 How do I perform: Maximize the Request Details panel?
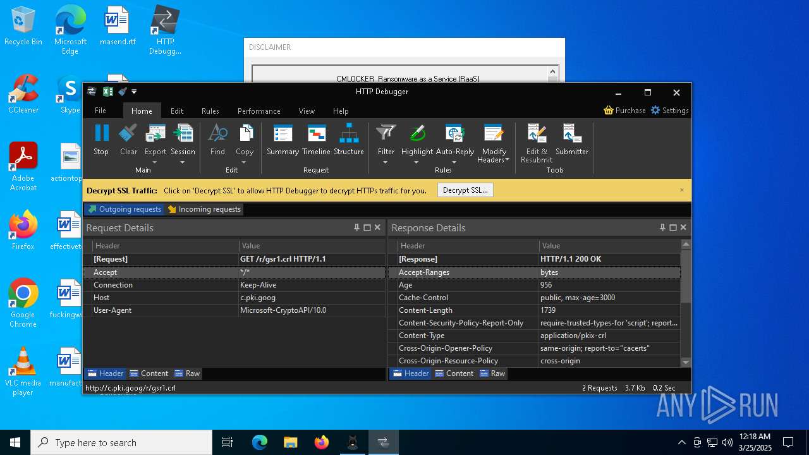[x=367, y=227]
